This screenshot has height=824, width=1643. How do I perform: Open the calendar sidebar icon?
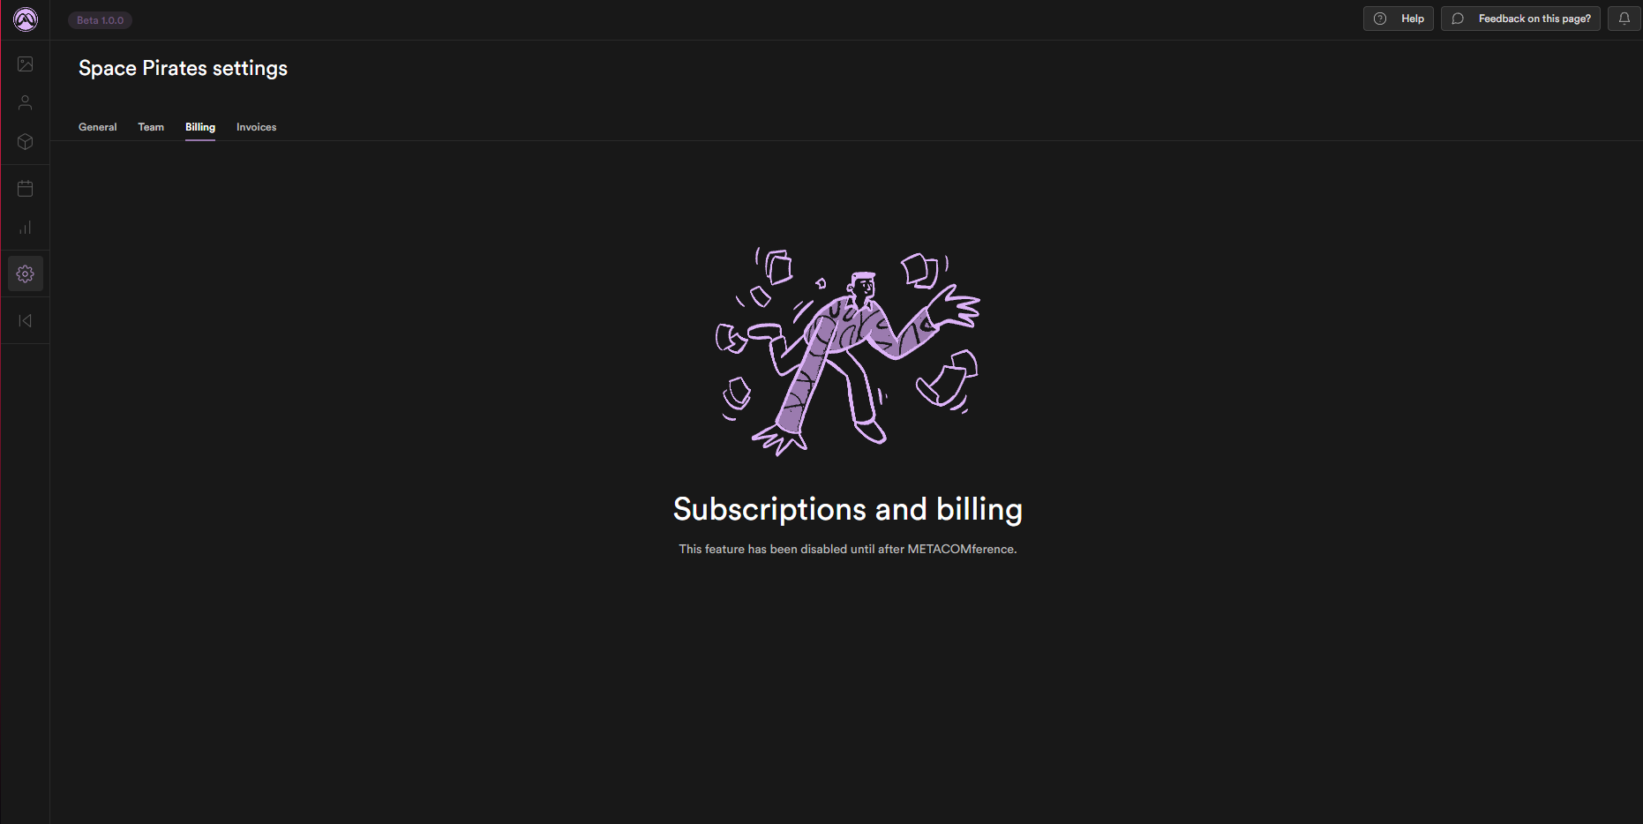26,189
